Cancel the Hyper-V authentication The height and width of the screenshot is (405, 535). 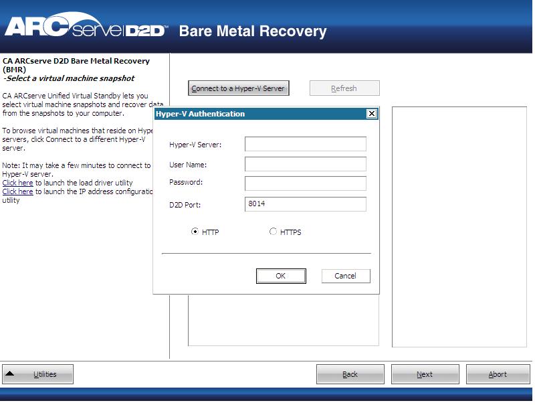[x=346, y=276]
